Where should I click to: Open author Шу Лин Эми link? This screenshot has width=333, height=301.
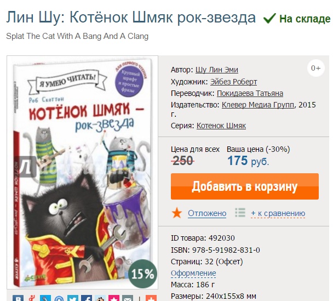(217, 70)
